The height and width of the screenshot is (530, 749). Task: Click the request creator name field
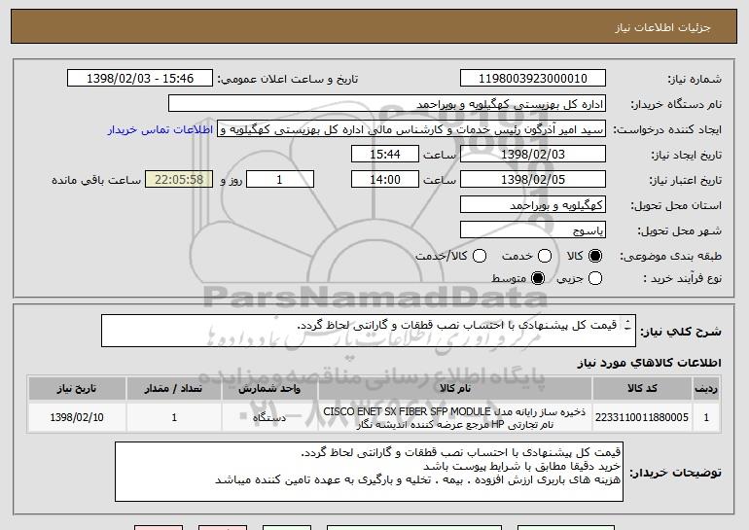coord(411,129)
